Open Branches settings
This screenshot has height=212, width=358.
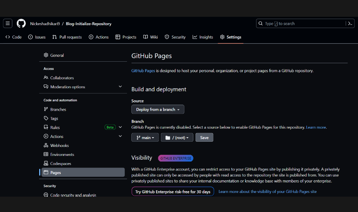point(83,110)
